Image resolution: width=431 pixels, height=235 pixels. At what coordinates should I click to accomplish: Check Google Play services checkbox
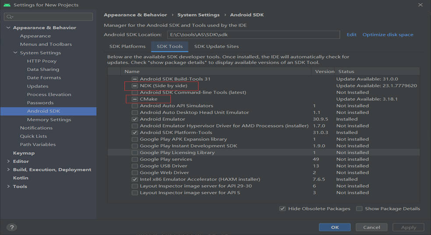pos(135,159)
